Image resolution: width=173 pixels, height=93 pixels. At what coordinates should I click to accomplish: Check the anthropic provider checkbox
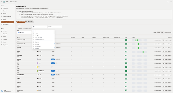pos(34,44)
